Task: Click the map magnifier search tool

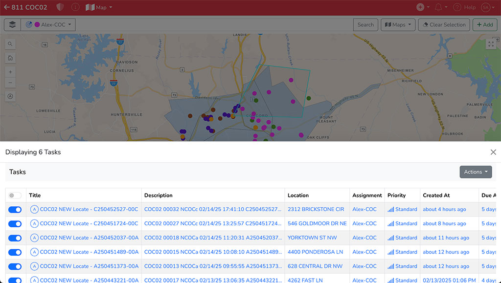Action: click(x=11, y=44)
